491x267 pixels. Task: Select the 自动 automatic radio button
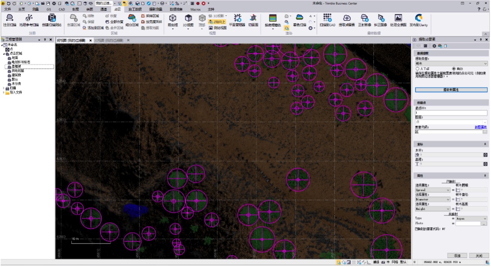pos(453,69)
